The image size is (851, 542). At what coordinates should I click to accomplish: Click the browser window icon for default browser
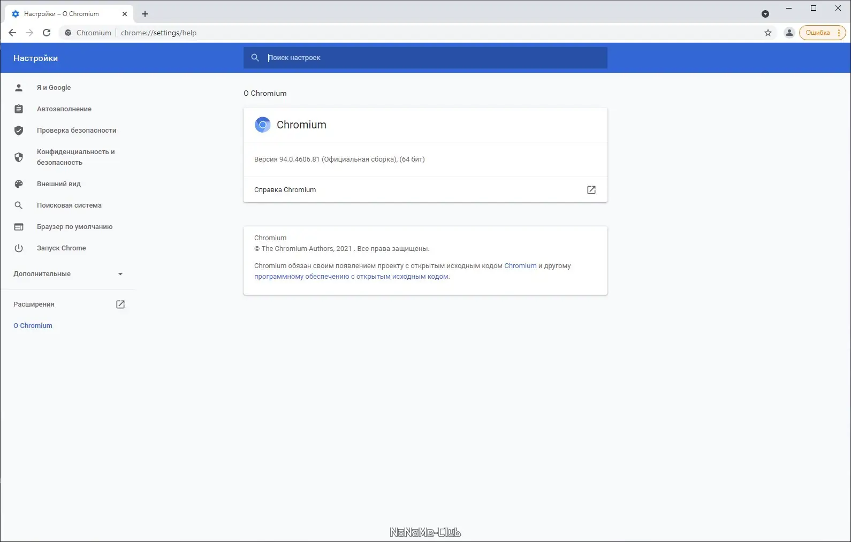[19, 227]
